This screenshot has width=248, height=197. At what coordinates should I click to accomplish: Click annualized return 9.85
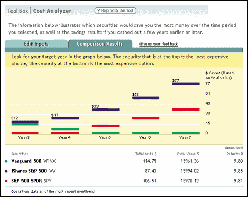coord(239,171)
